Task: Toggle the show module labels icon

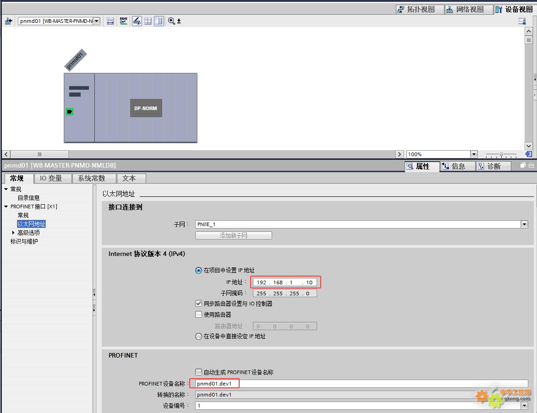Action: 137,21
